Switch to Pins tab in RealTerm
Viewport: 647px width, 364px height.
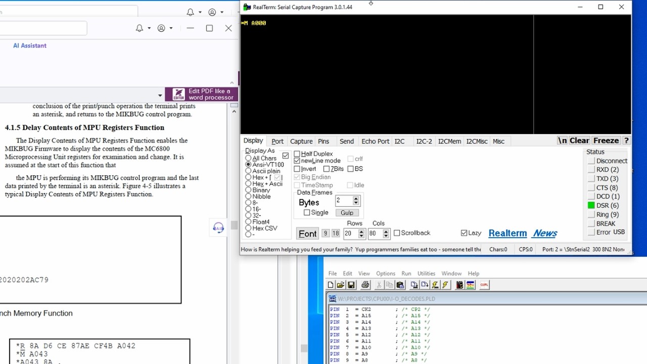pyautogui.click(x=323, y=142)
